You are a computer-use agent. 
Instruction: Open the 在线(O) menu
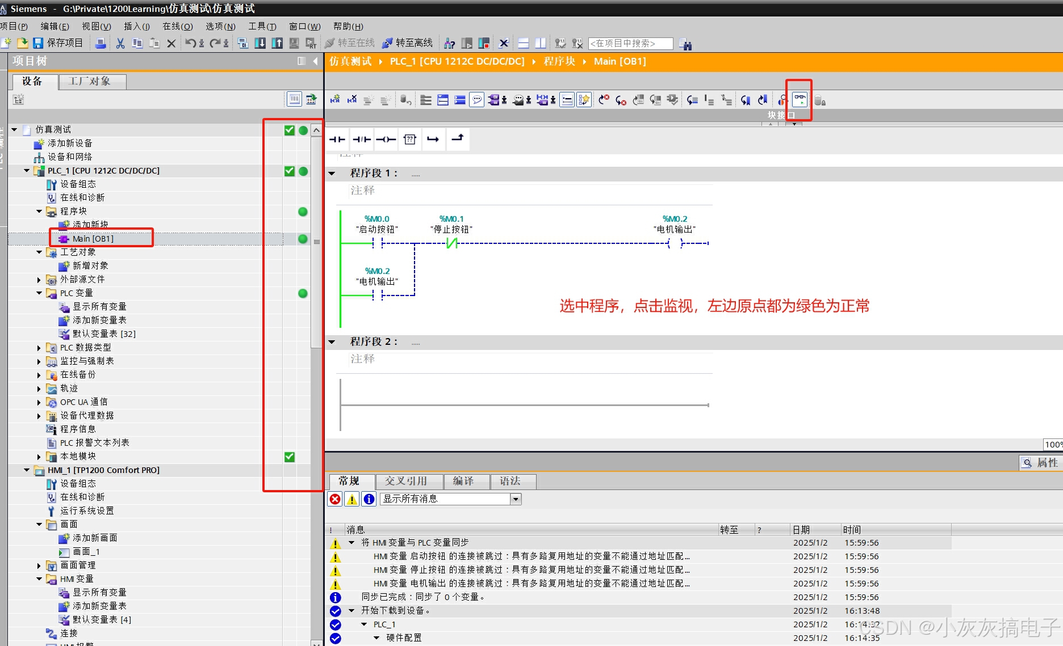coord(177,26)
